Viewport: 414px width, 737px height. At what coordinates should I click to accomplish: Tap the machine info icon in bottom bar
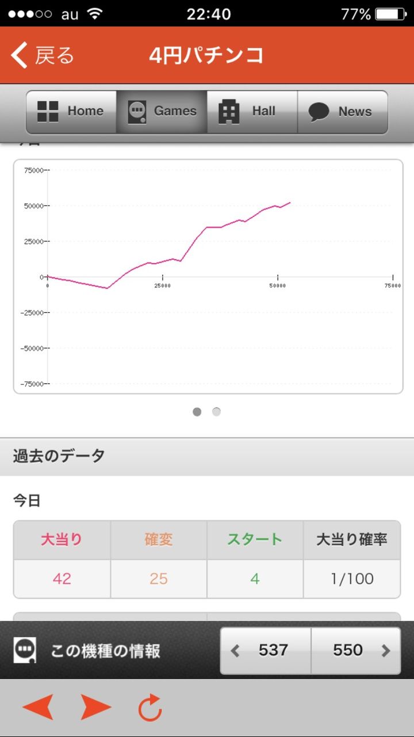[x=25, y=650]
